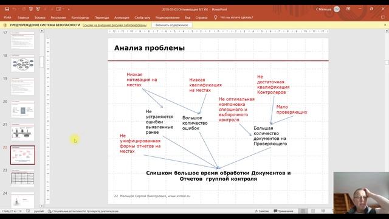Switch to the Переходы tab
This screenshot has height=219, width=389.
[102, 18]
